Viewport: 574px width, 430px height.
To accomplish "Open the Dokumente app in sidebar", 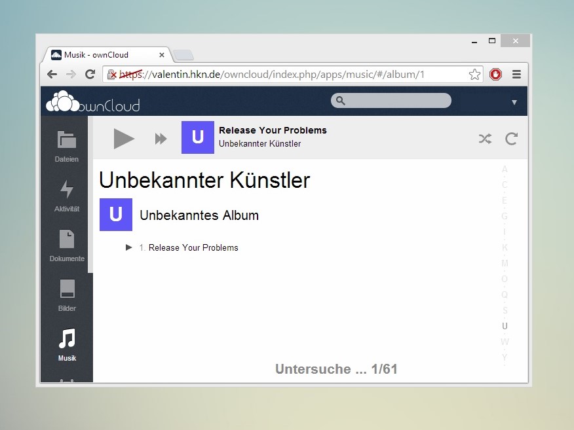I will tap(67, 246).
